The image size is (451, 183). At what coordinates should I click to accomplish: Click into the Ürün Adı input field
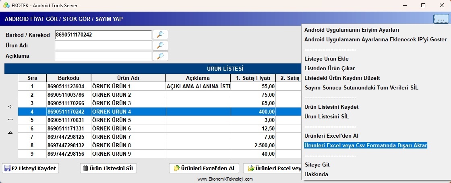pyautogui.click(x=103, y=45)
